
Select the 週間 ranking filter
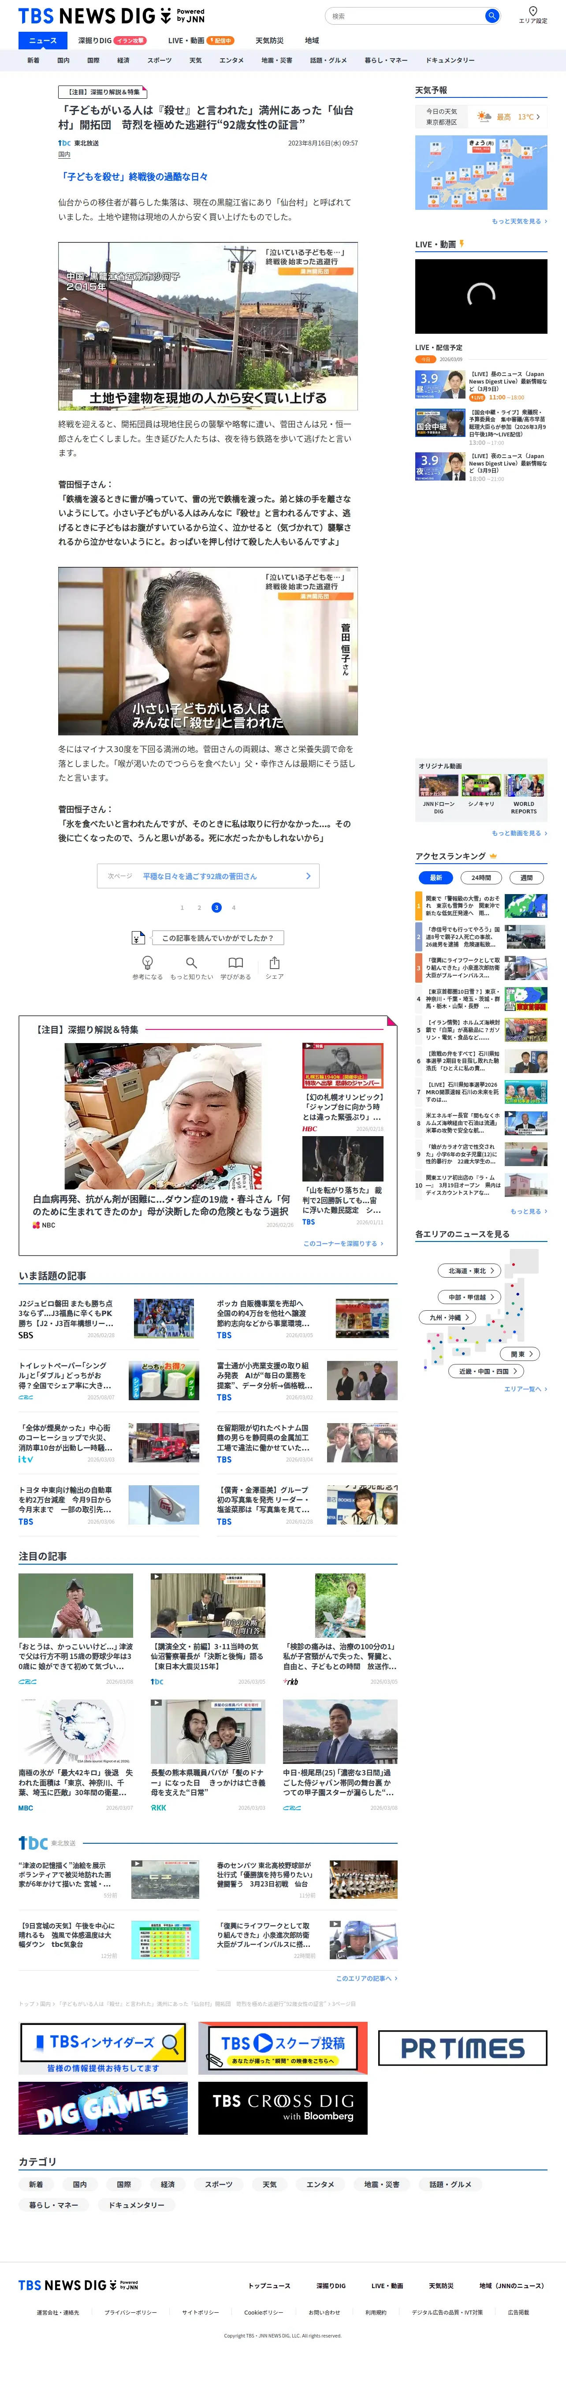tap(526, 877)
